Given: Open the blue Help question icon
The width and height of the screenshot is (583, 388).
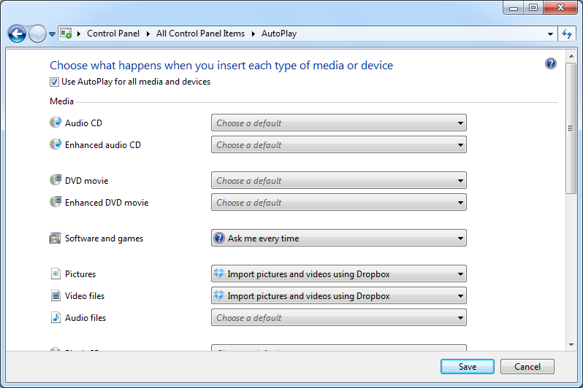Looking at the screenshot, I should coord(551,64).
